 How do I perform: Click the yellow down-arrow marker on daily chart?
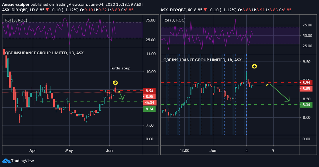tap(115, 82)
